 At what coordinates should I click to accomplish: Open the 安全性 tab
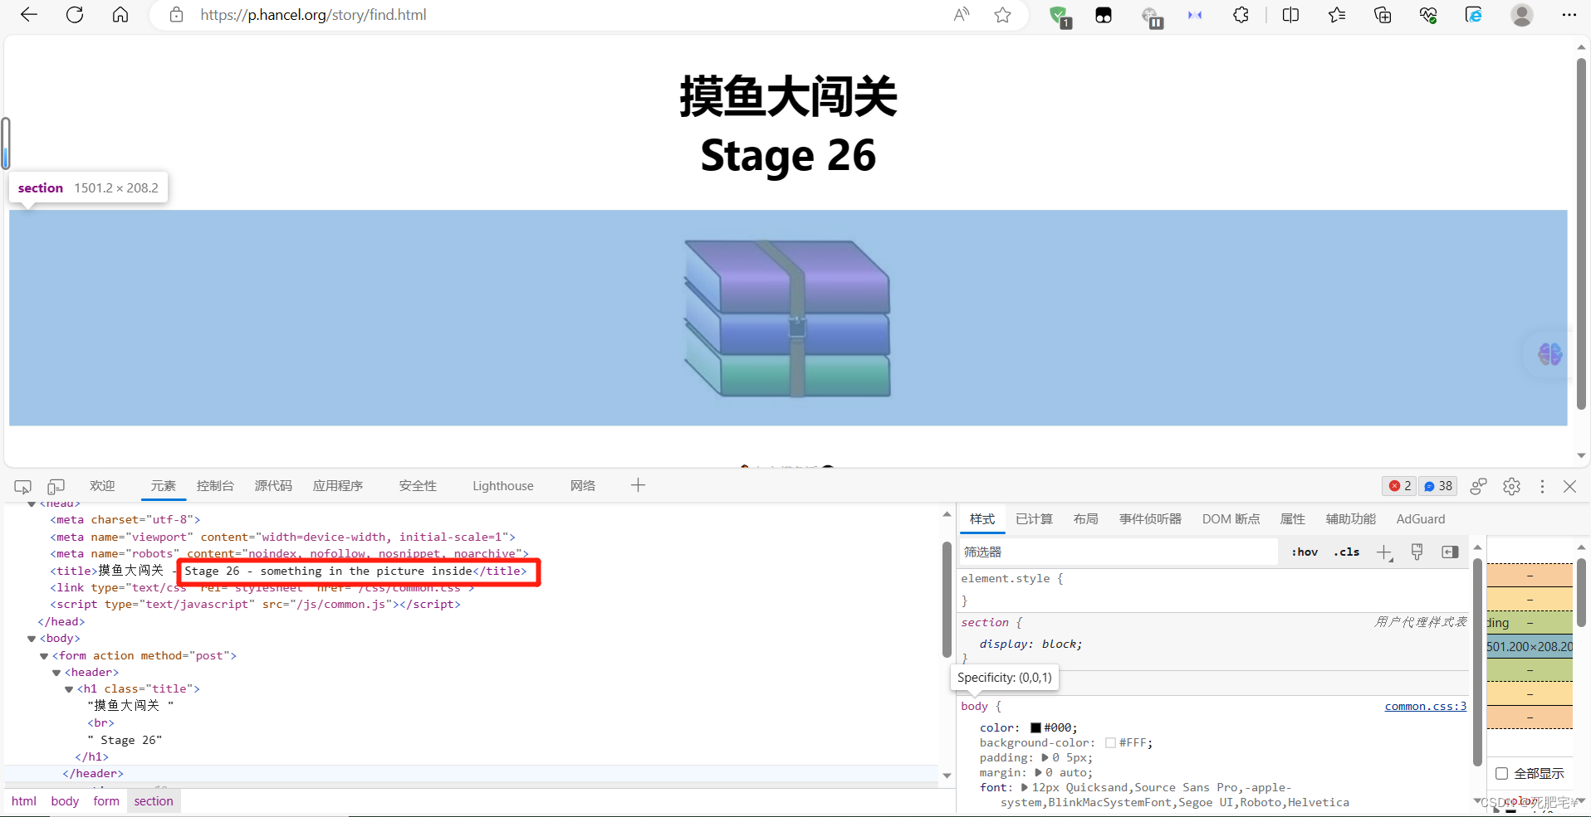418,486
